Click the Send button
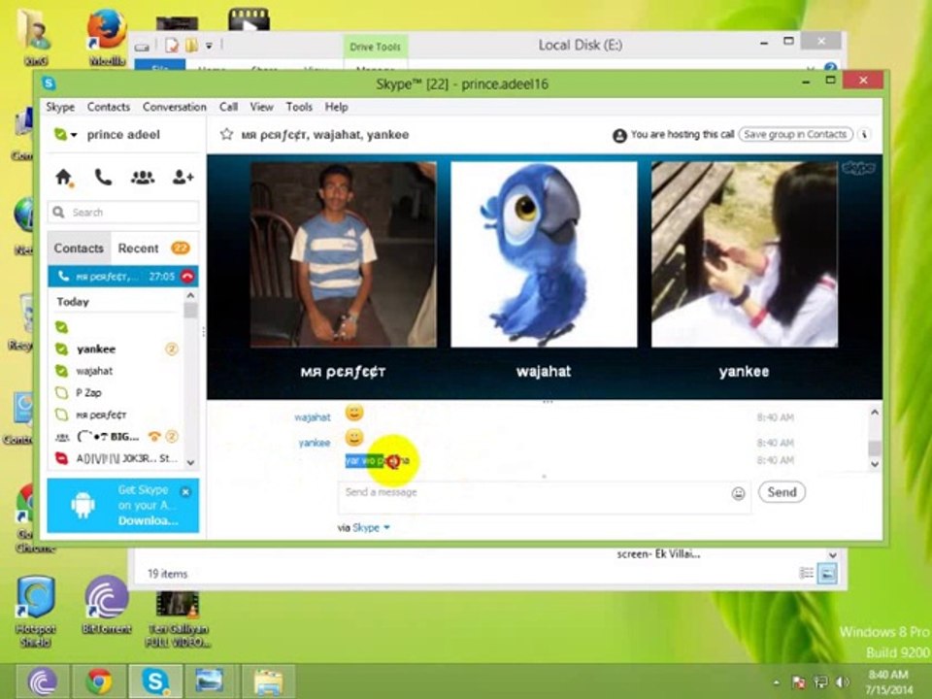932x699 pixels. [x=782, y=492]
